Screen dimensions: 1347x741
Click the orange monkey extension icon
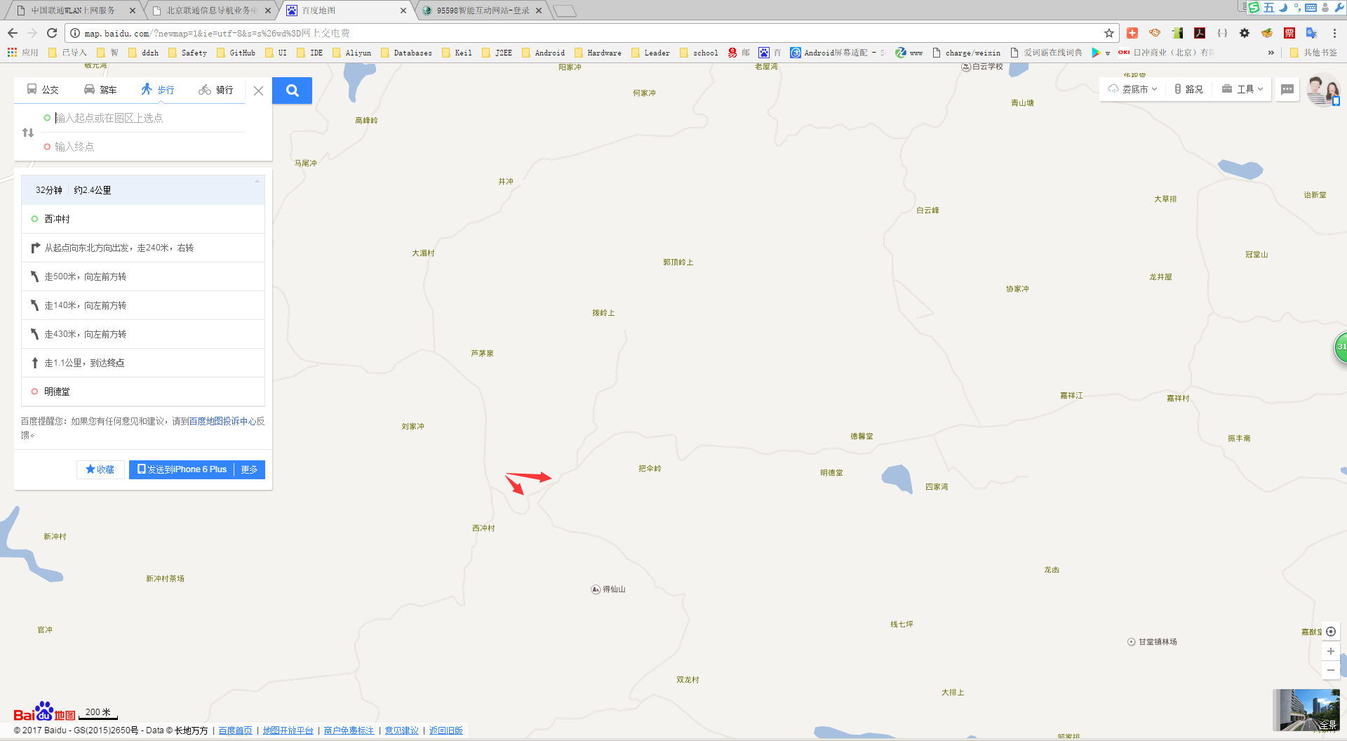point(1155,33)
